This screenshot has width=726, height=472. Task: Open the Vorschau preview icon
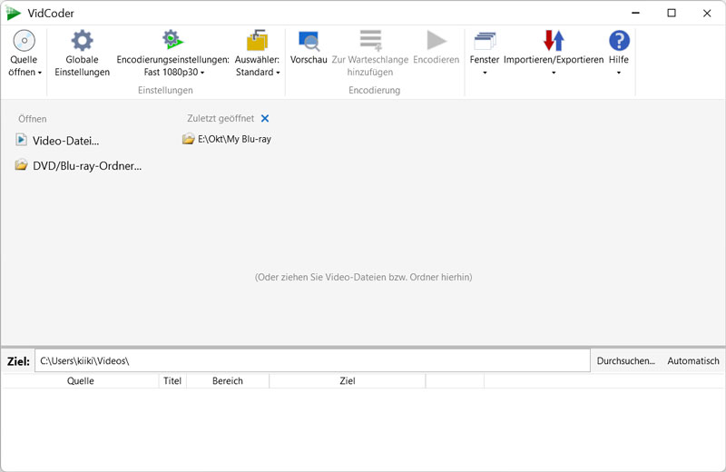309,41
